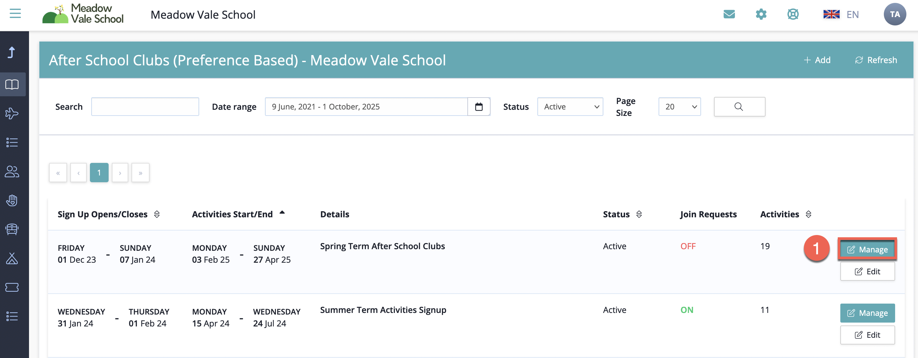Click into the Search text field
Screen dimensions: 918x358
click(145, 107)
